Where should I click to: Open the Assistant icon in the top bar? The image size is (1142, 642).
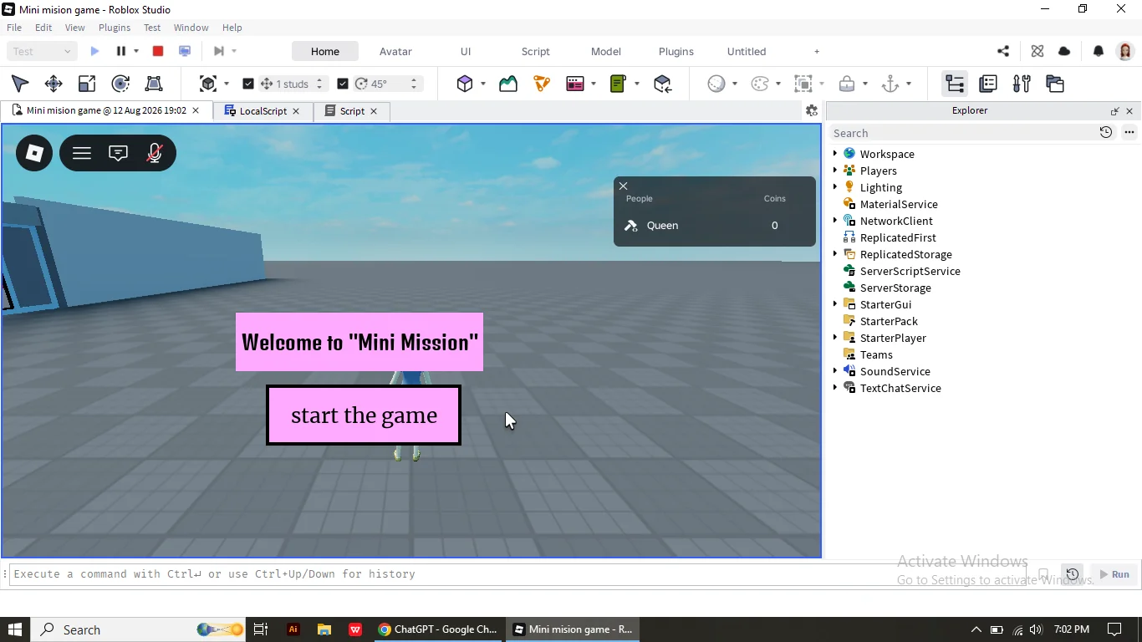[x=1037, y=51]
